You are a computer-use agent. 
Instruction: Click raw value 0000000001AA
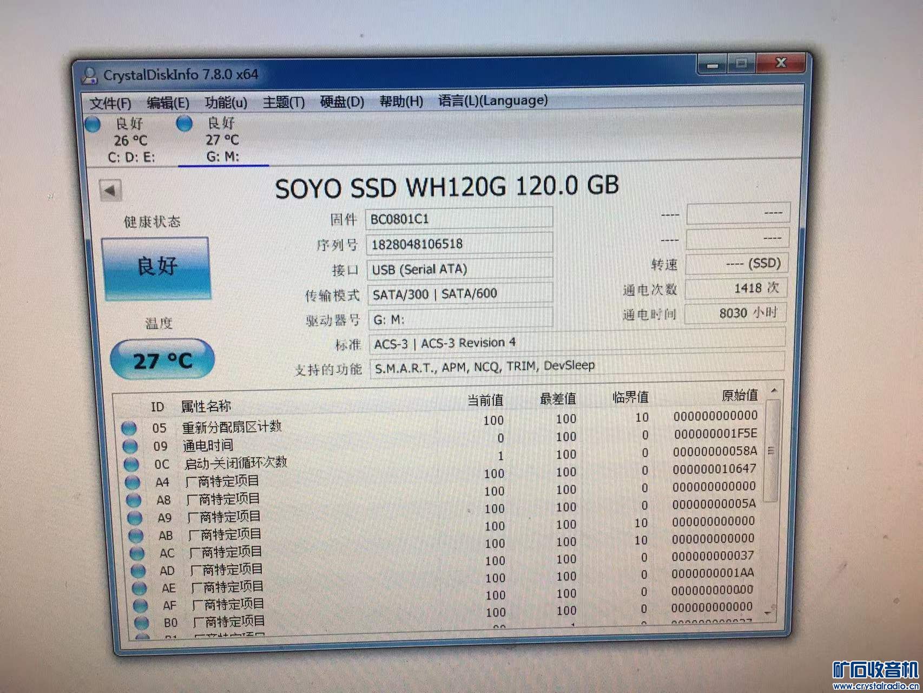coord(713,573)
